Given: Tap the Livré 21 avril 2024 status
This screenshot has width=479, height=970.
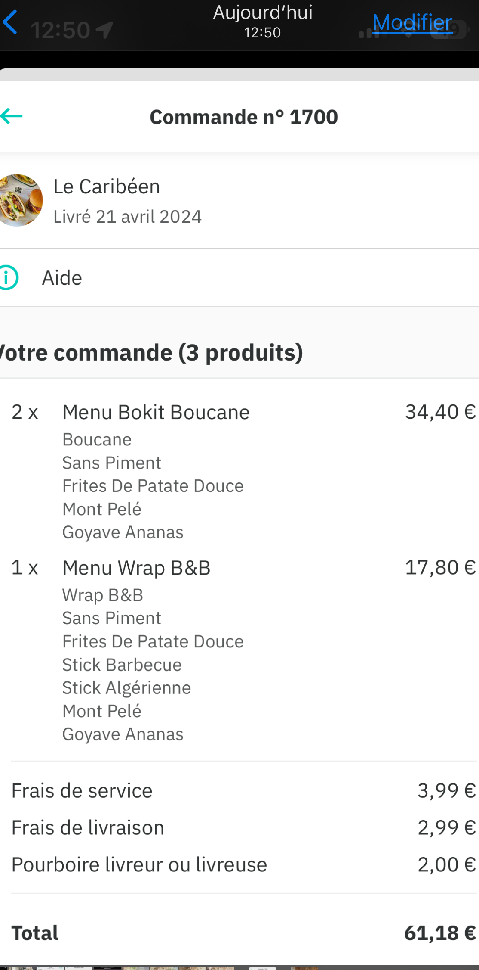Looking at the screenshot, I should (127, 217).
